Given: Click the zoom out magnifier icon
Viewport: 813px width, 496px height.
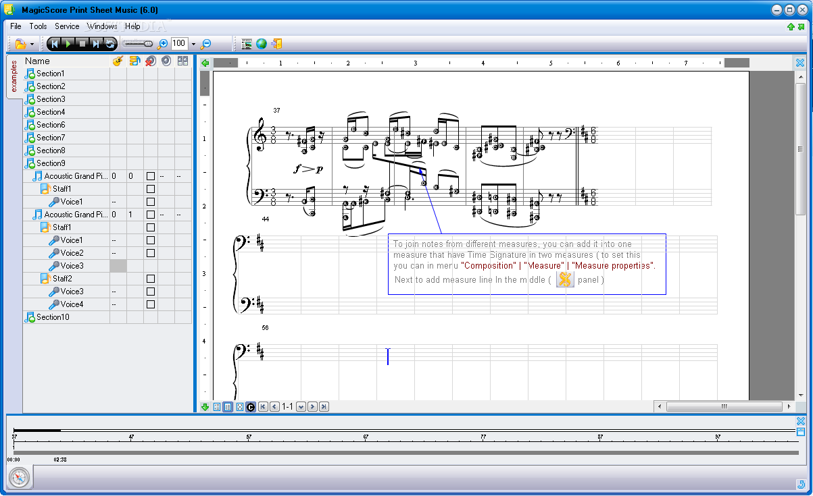Looking at the screenshot, I should pyautogui.click(x=206, y=44).
